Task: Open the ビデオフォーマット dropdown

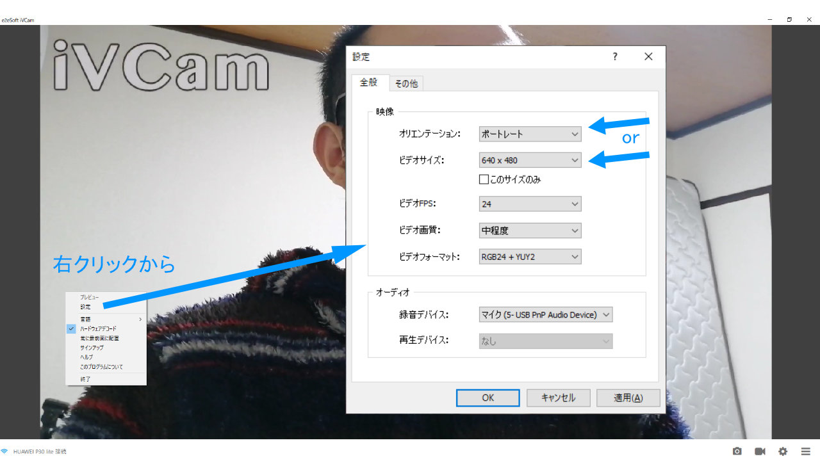Action: (x=530, y=257)
